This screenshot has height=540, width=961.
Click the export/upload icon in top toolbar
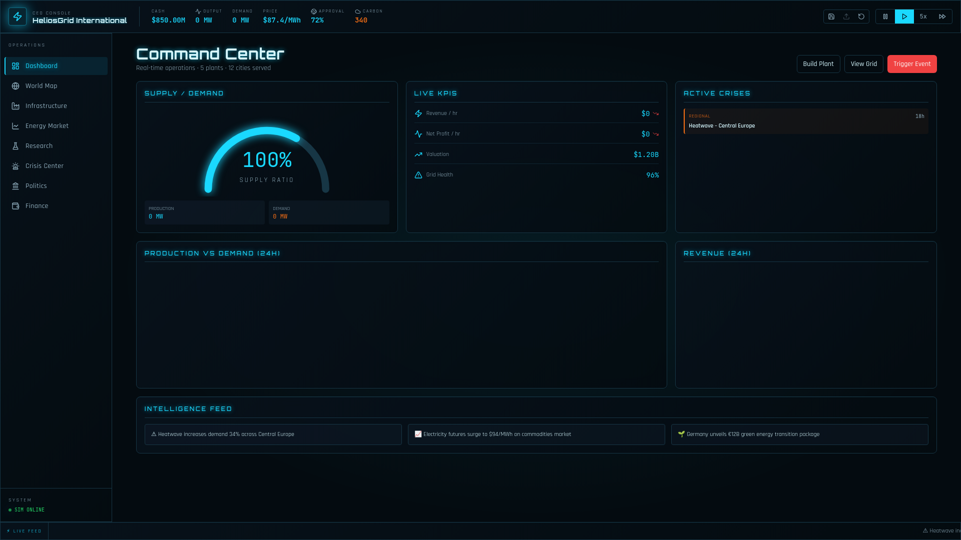coord(846,16)
